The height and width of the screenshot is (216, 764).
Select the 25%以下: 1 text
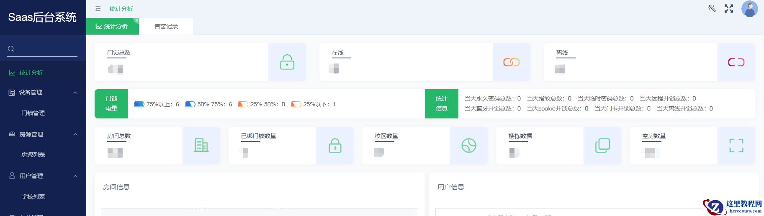[x=319, y=104]
